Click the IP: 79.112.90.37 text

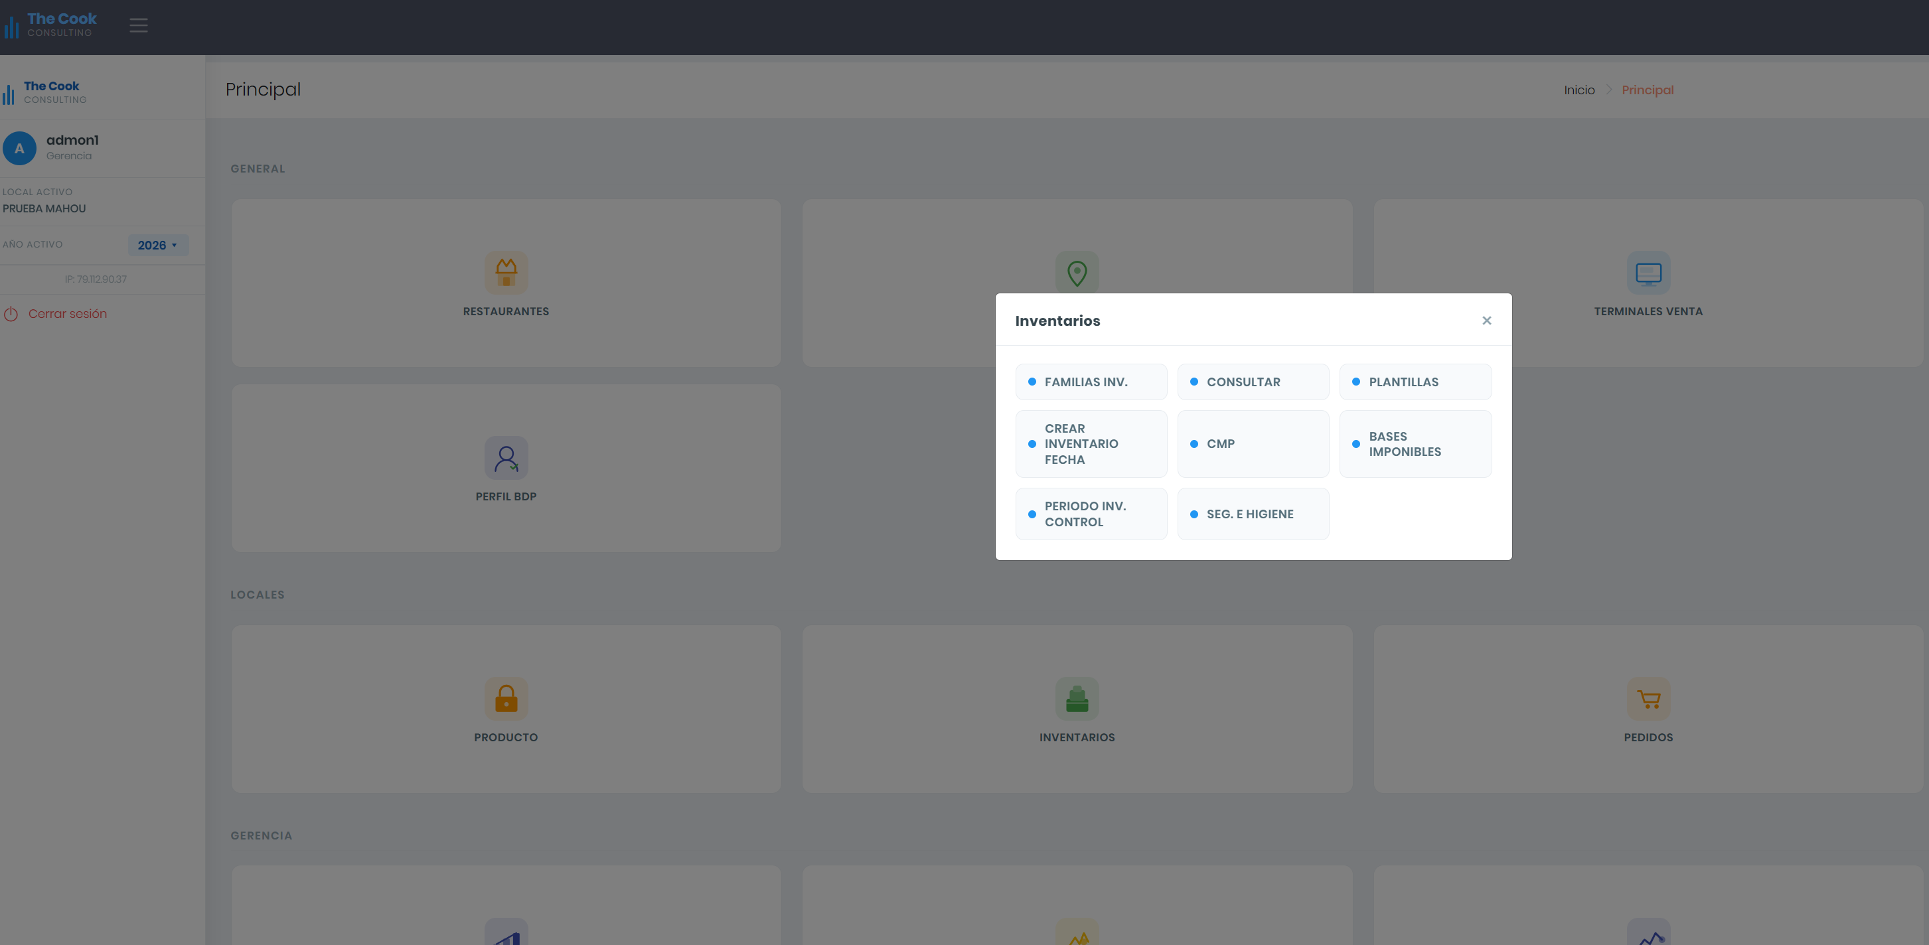click(96, 279)
